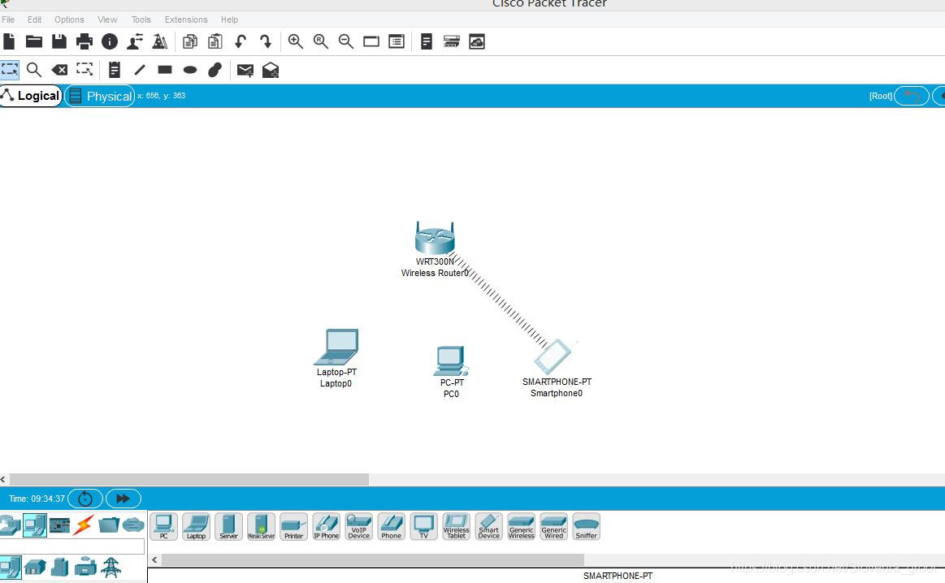Viewport: 945px width, 583px height.
Task: Zoom out of the workspace
Action: point(346,41)
